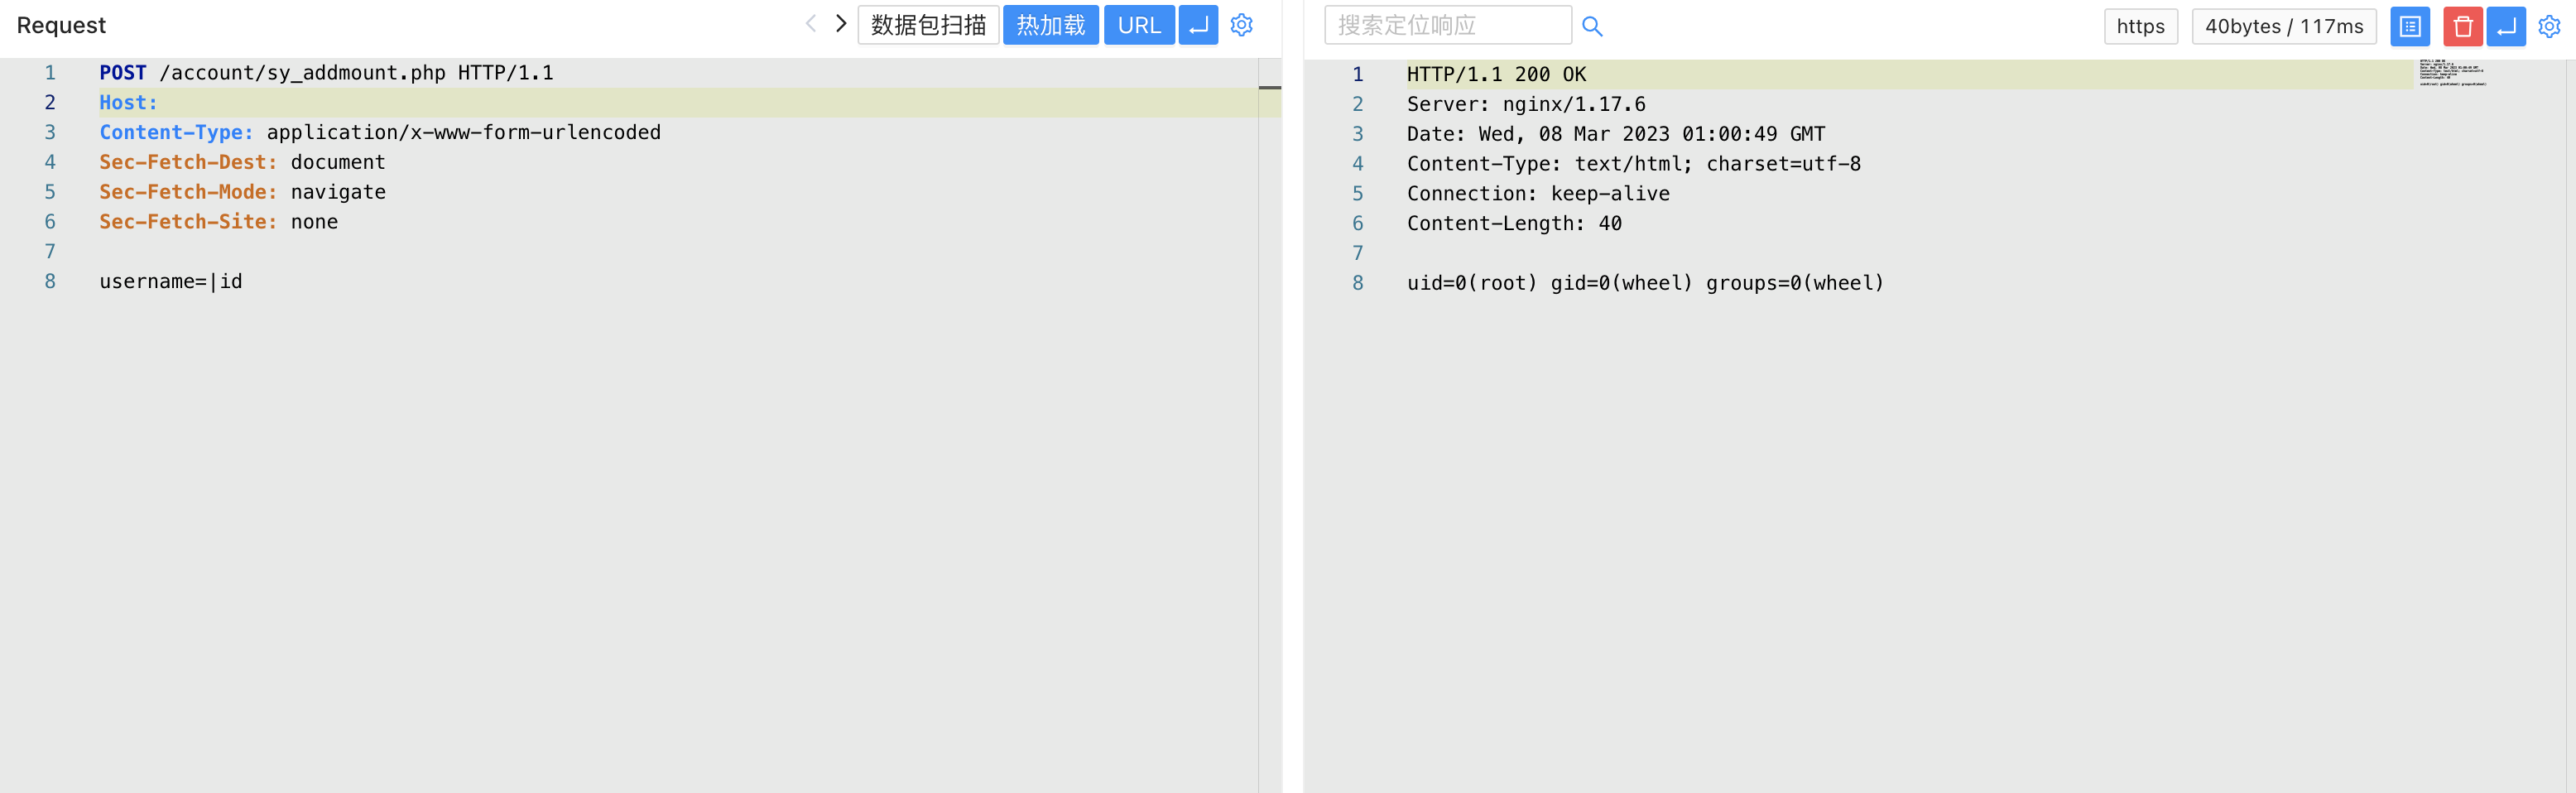Toggle the 热加载 hot reload button
2576x793 pixels.
pos(1050,25)
